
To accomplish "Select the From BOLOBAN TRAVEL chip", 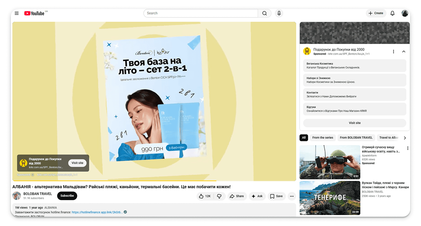I will [x=356, y=138].
